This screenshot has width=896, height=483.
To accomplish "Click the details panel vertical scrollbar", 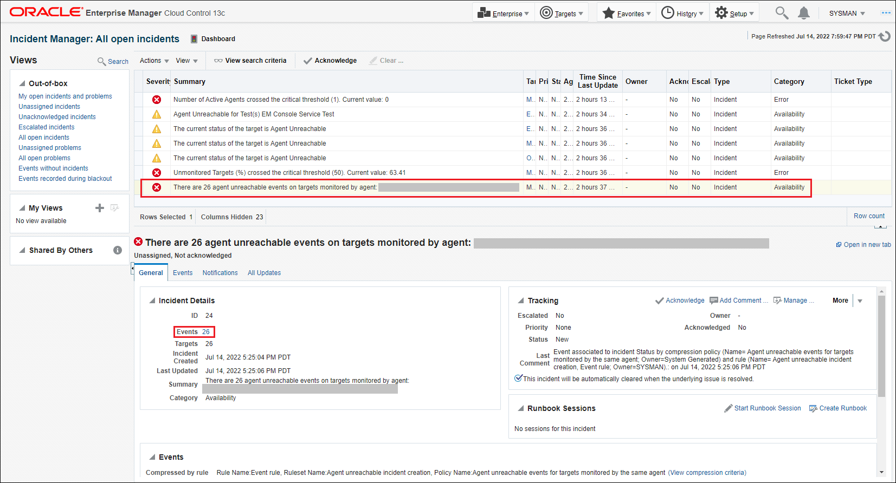I will (x=881, y=347).
